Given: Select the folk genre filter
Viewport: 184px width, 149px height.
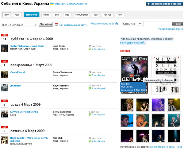Looking at the screenshot, I should click(96, 15).
